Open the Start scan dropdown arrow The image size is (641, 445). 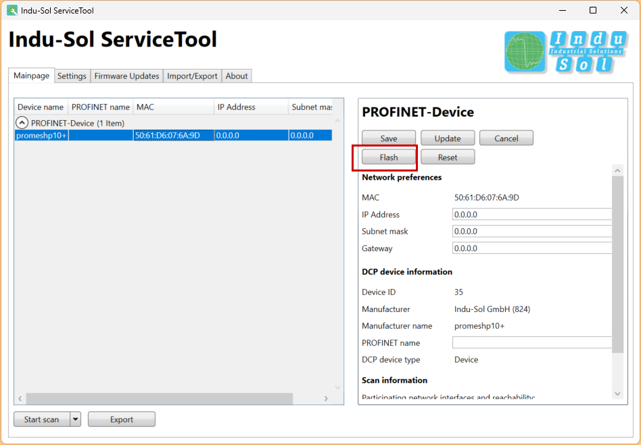click(76, 419)
